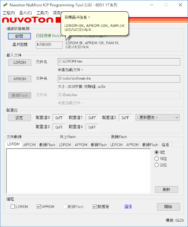Select the 脫機Flash LDROM tab
The width and height of the screenshot is (188, 227).
coord(116,145)
